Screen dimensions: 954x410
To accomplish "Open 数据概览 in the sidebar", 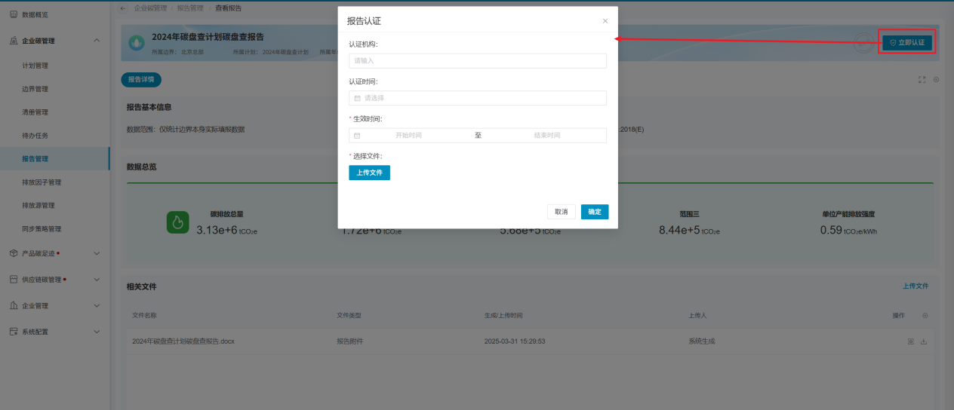I will pos(37,15).
